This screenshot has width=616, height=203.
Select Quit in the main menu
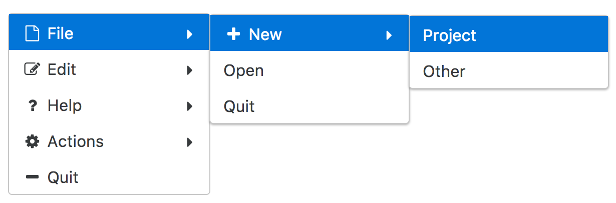pos(109,177)
